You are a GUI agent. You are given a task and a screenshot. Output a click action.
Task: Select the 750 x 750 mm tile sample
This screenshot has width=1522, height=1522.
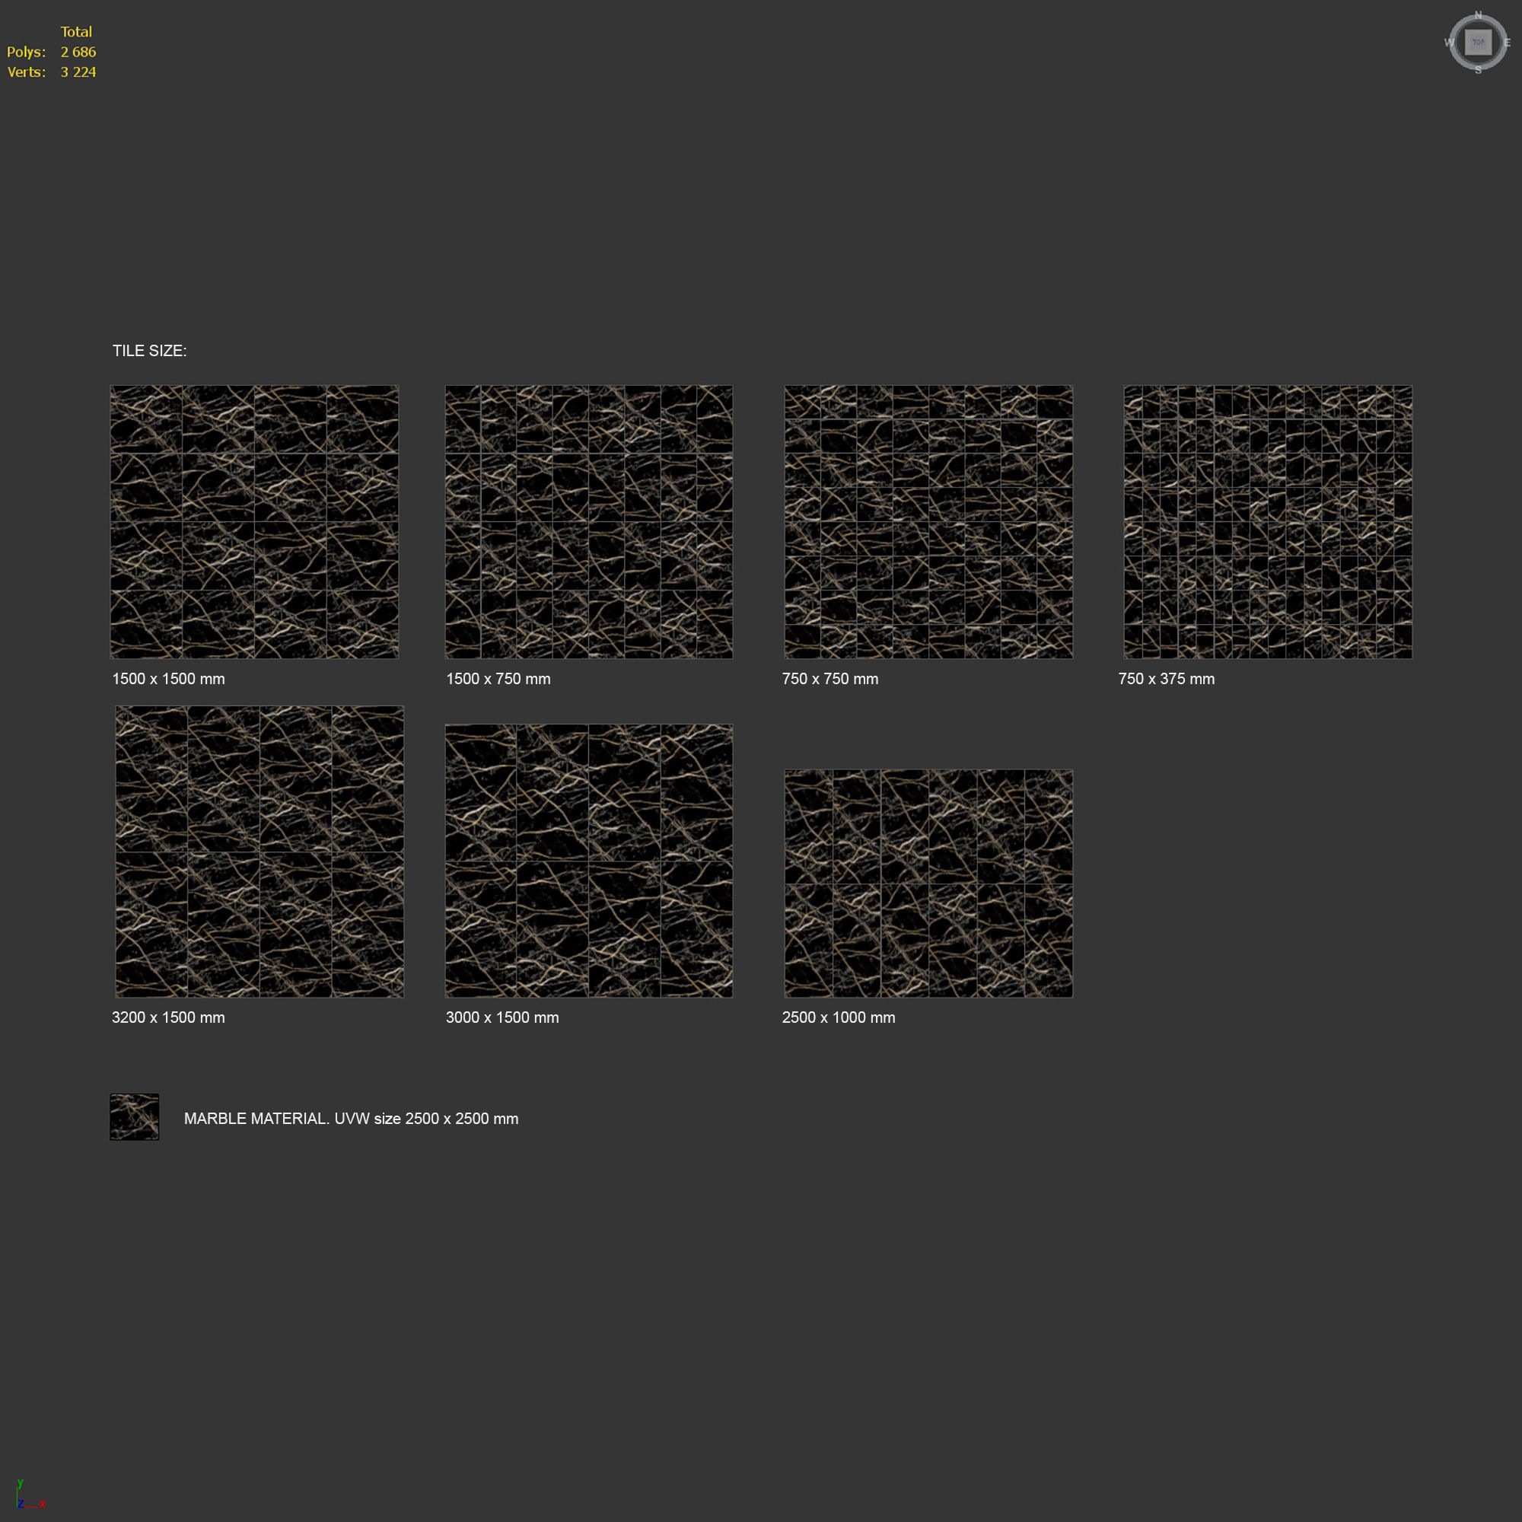pos(928,521)
